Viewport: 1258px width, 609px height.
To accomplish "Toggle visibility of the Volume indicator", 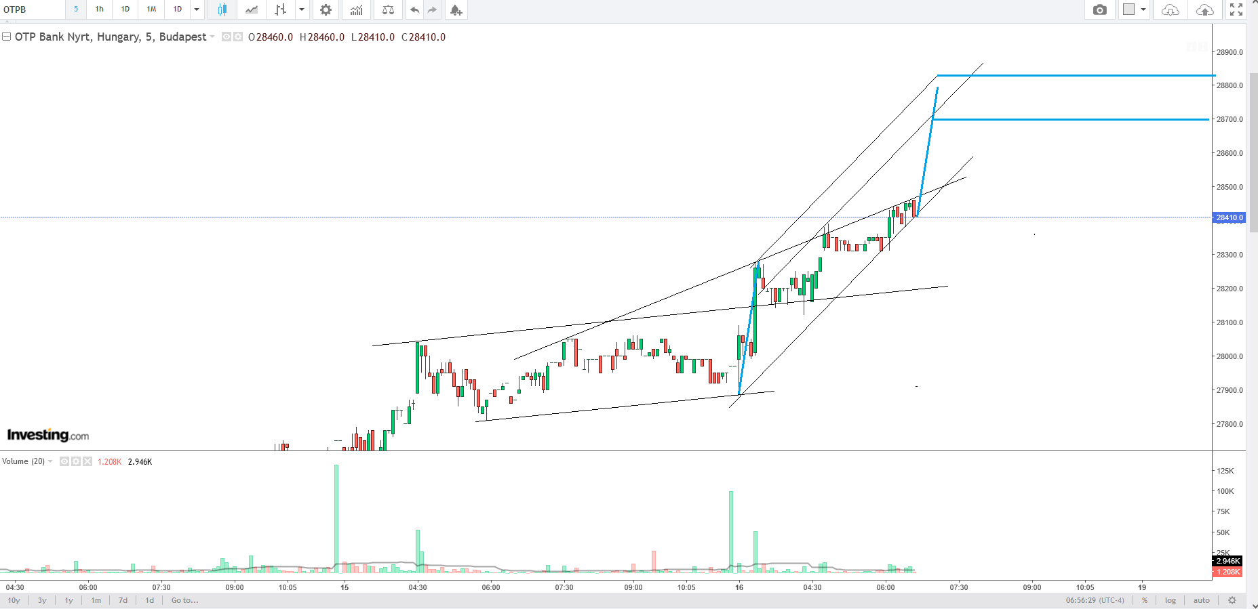I will [64, 461].
